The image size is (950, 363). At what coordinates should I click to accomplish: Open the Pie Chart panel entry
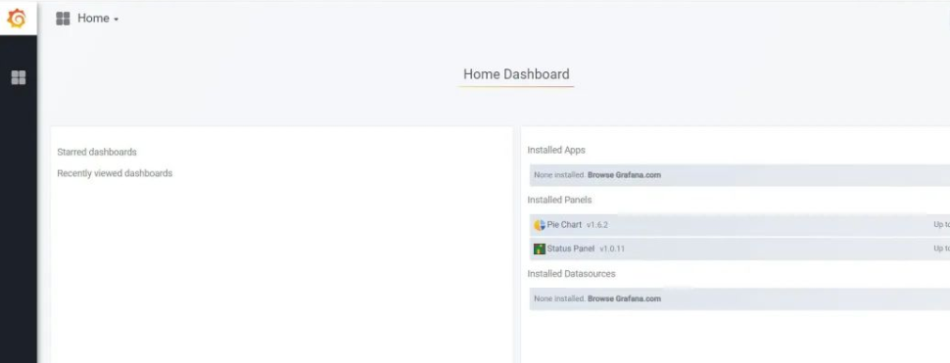pos(739,225)
